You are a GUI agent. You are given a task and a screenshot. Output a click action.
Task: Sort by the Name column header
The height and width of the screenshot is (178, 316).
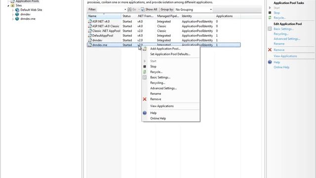click(104, 16)
